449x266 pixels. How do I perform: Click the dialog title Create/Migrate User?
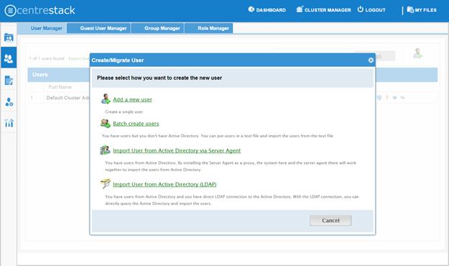118,60
